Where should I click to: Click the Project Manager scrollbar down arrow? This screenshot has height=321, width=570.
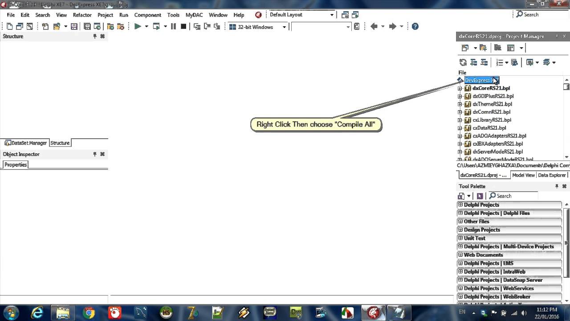566,156
